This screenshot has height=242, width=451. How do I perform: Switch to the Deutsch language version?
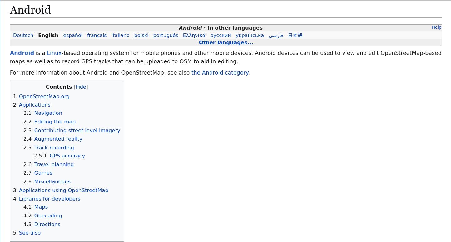point(23,36)
